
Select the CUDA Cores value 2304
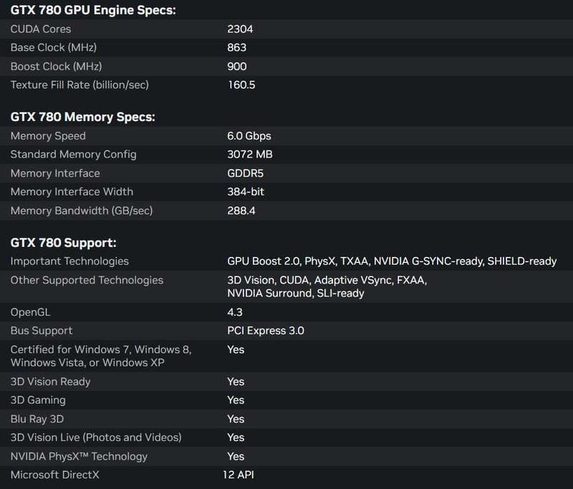coord(240,29)
